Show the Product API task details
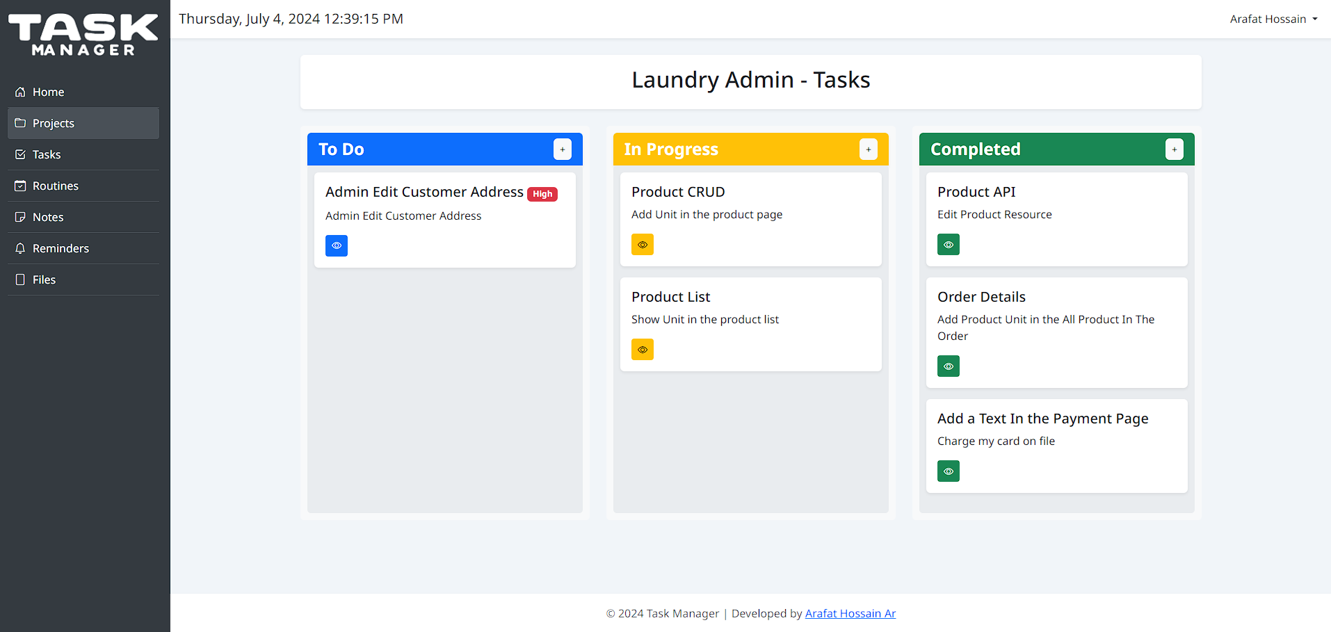This screenshot has width=1331, height=632. tap(948, 244)
